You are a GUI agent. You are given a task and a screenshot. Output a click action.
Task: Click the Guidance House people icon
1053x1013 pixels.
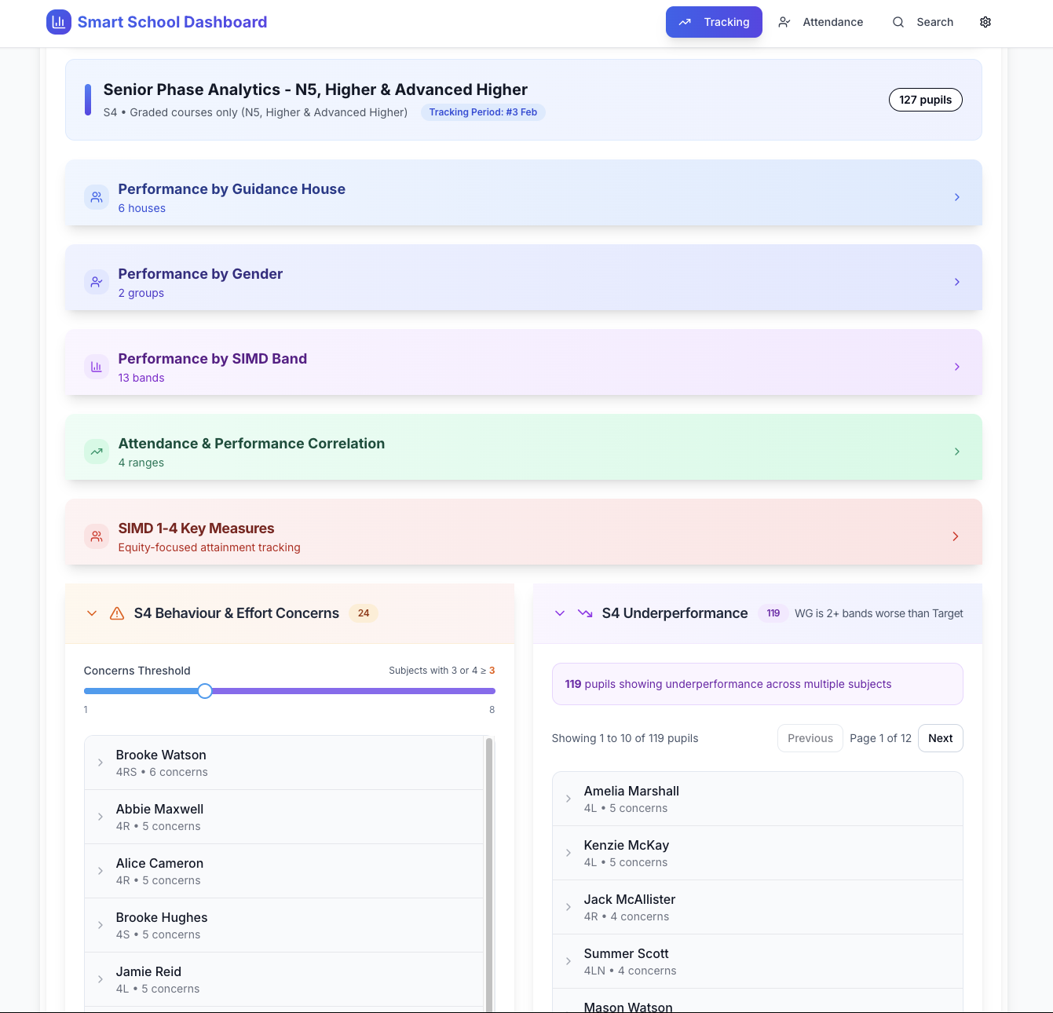coord(97,197)
